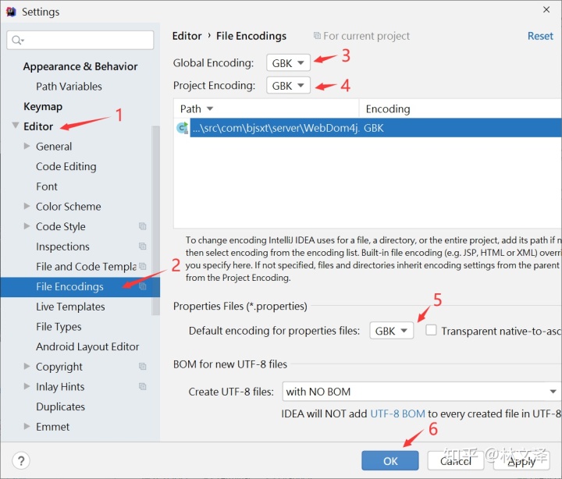Expand the Emmet node arrow
The width and height of the screenshot is (562, 479).
pyautogui.click(x=27, y=426)
